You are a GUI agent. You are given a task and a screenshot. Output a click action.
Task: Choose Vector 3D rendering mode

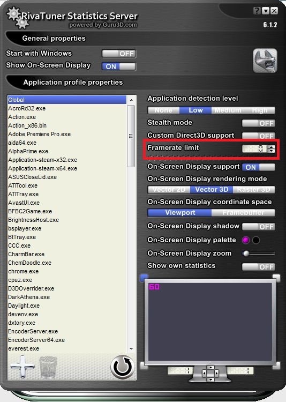point(212,189)
